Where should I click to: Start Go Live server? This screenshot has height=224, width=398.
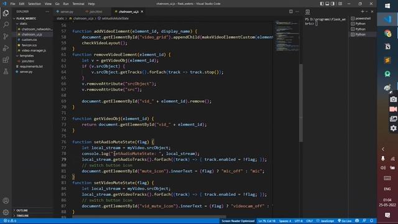tap(345, 221)
